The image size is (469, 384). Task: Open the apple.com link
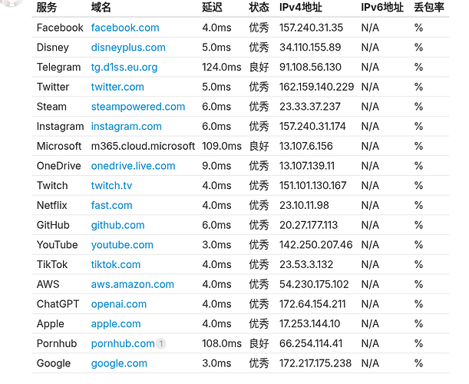point(116,324)
